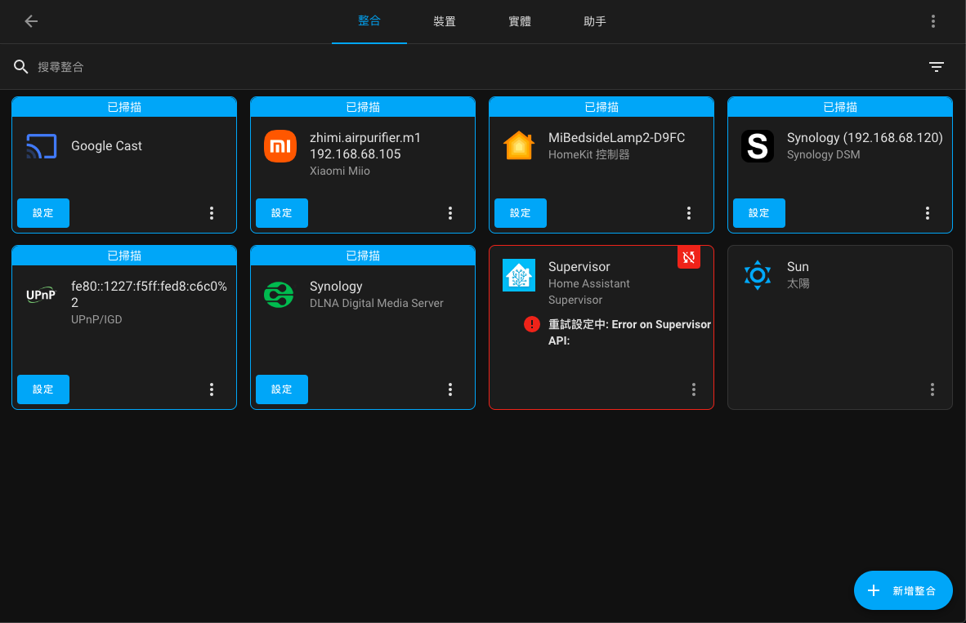Click 設定 on the UPnP/IGD card
This screenshot has height=623, width=966.
(43, 389)
